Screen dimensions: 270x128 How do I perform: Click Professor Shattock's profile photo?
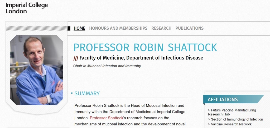click(x=36, y=70)
